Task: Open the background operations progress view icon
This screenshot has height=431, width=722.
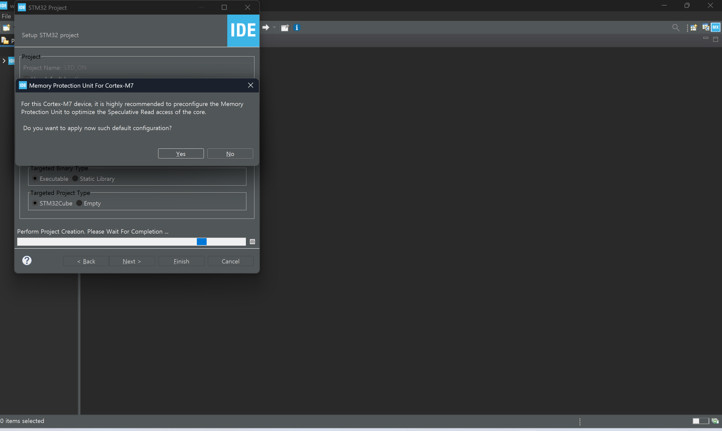Action: click(x=715, y=421)
